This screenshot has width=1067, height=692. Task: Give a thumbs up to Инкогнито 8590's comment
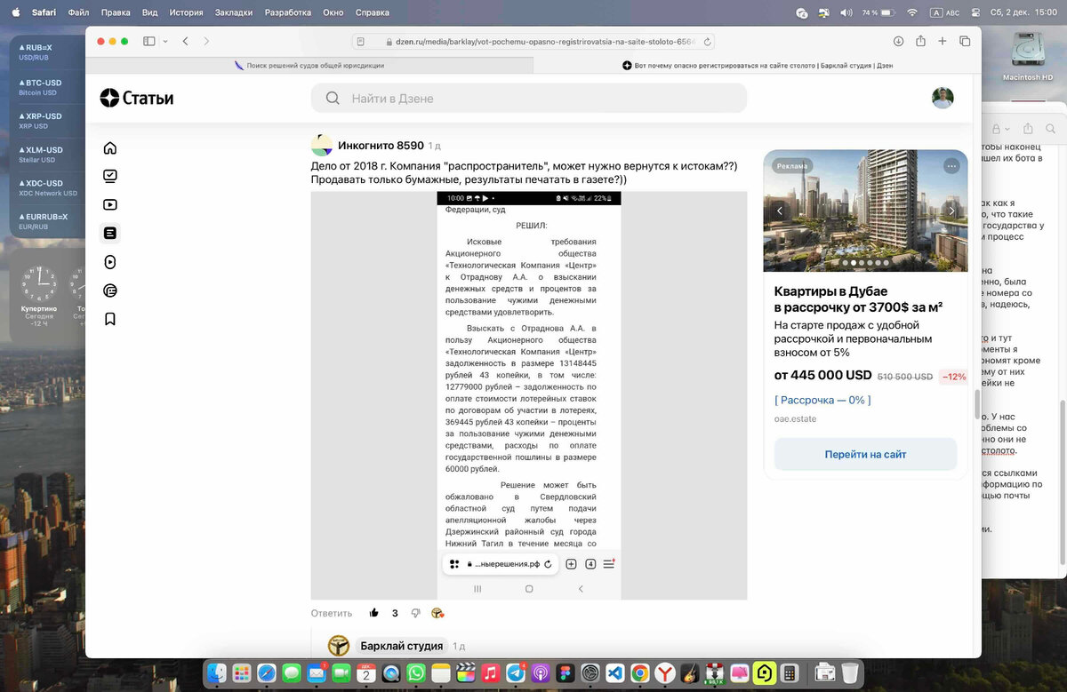point(374,613)
